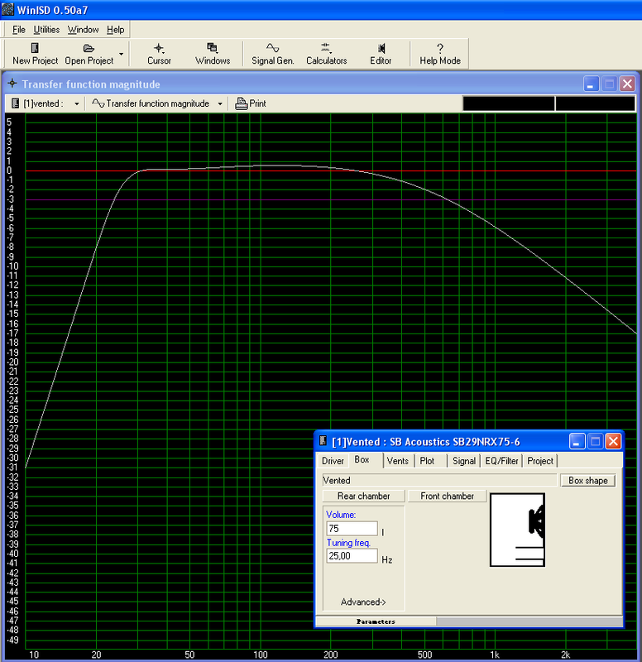642x662 pixels.
Task: Click the Print icon in graph toolbar
Action: [241, 103]
